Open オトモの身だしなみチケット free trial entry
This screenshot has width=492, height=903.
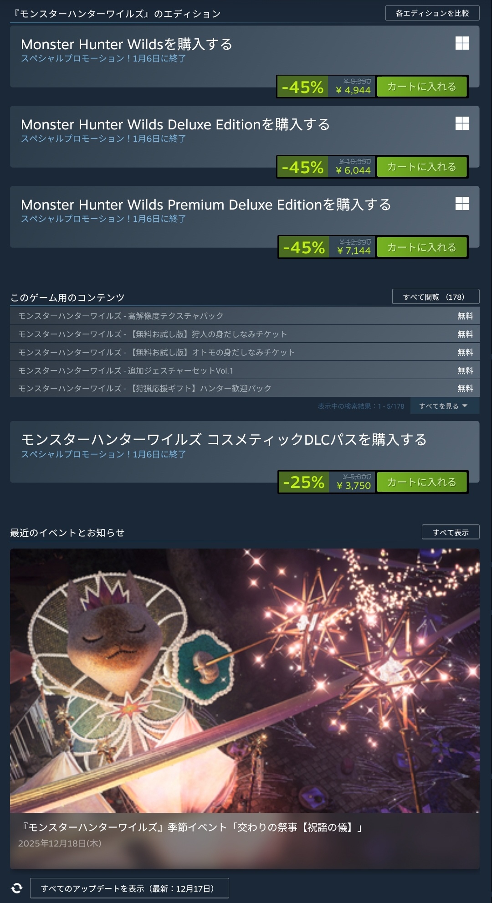(245, 352)
